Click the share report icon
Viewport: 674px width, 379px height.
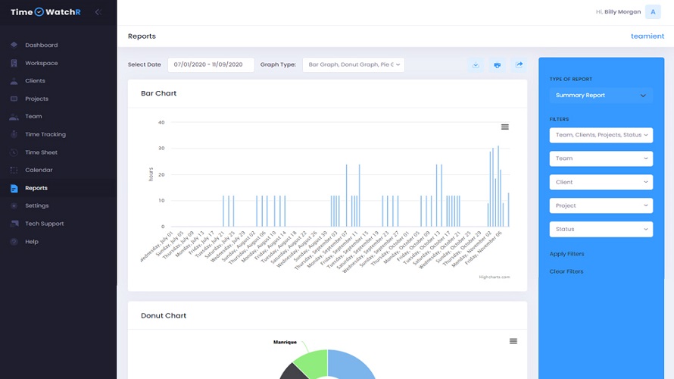(519, 65)
